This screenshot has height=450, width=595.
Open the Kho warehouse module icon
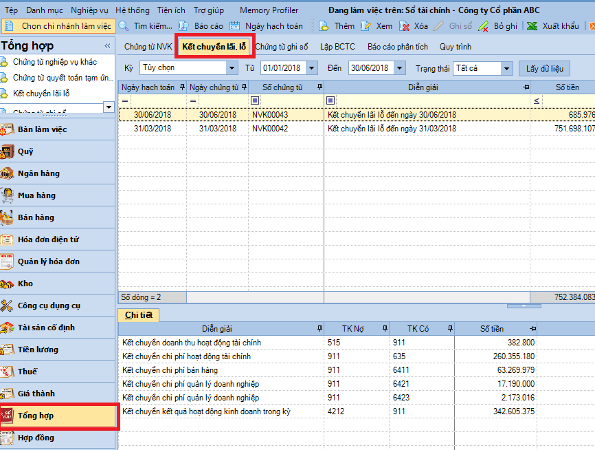(x=7, y=284)
